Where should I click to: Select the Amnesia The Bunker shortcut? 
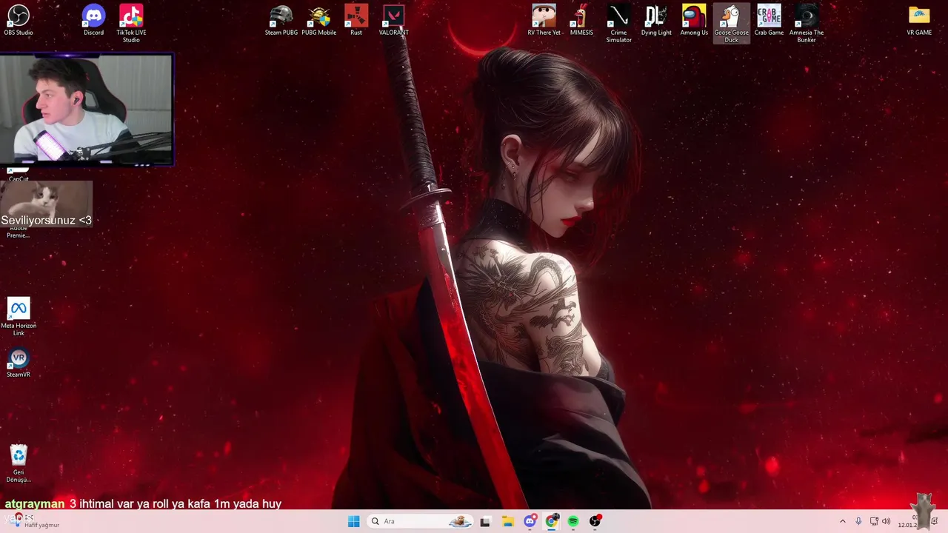[x=807, y=24]
